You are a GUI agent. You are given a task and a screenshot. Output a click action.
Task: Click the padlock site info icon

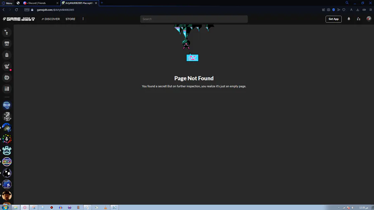click(32, 10)
